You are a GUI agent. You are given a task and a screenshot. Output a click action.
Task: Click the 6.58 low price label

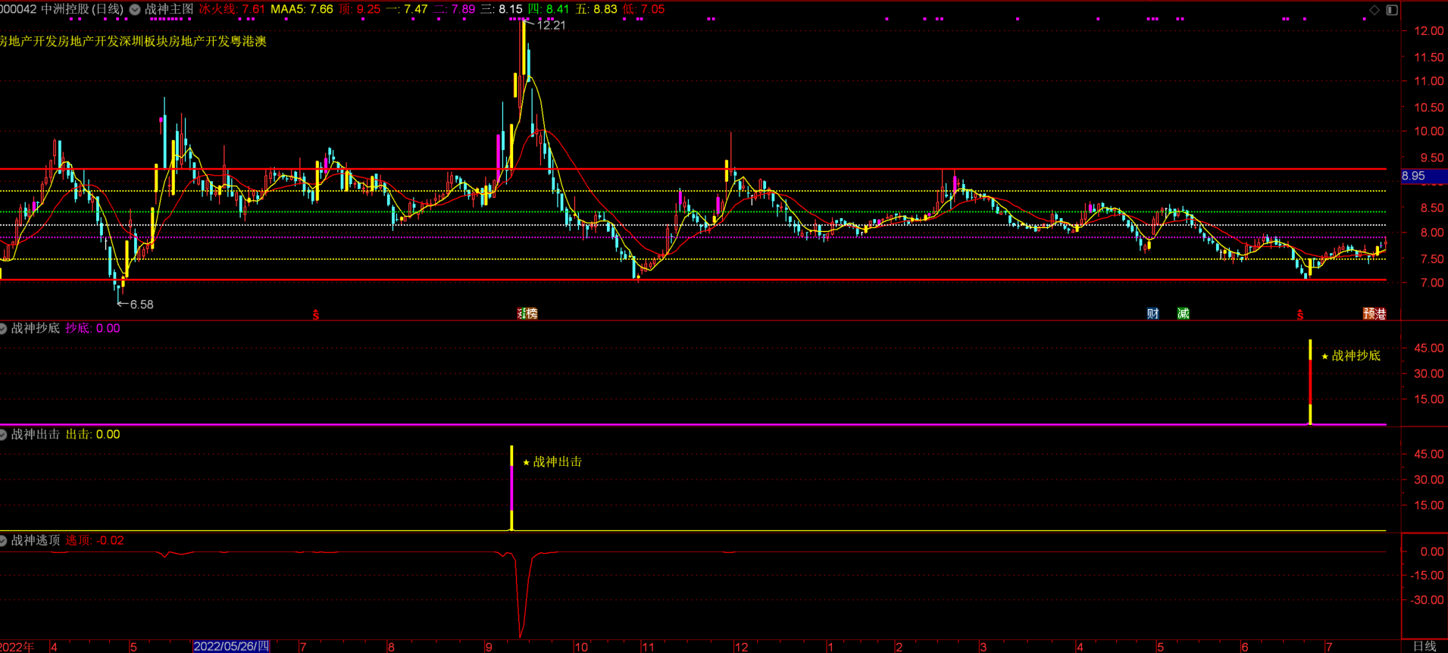(x=142, y=305)
